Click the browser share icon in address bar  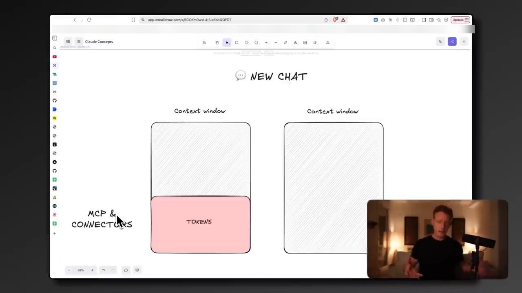326,20
